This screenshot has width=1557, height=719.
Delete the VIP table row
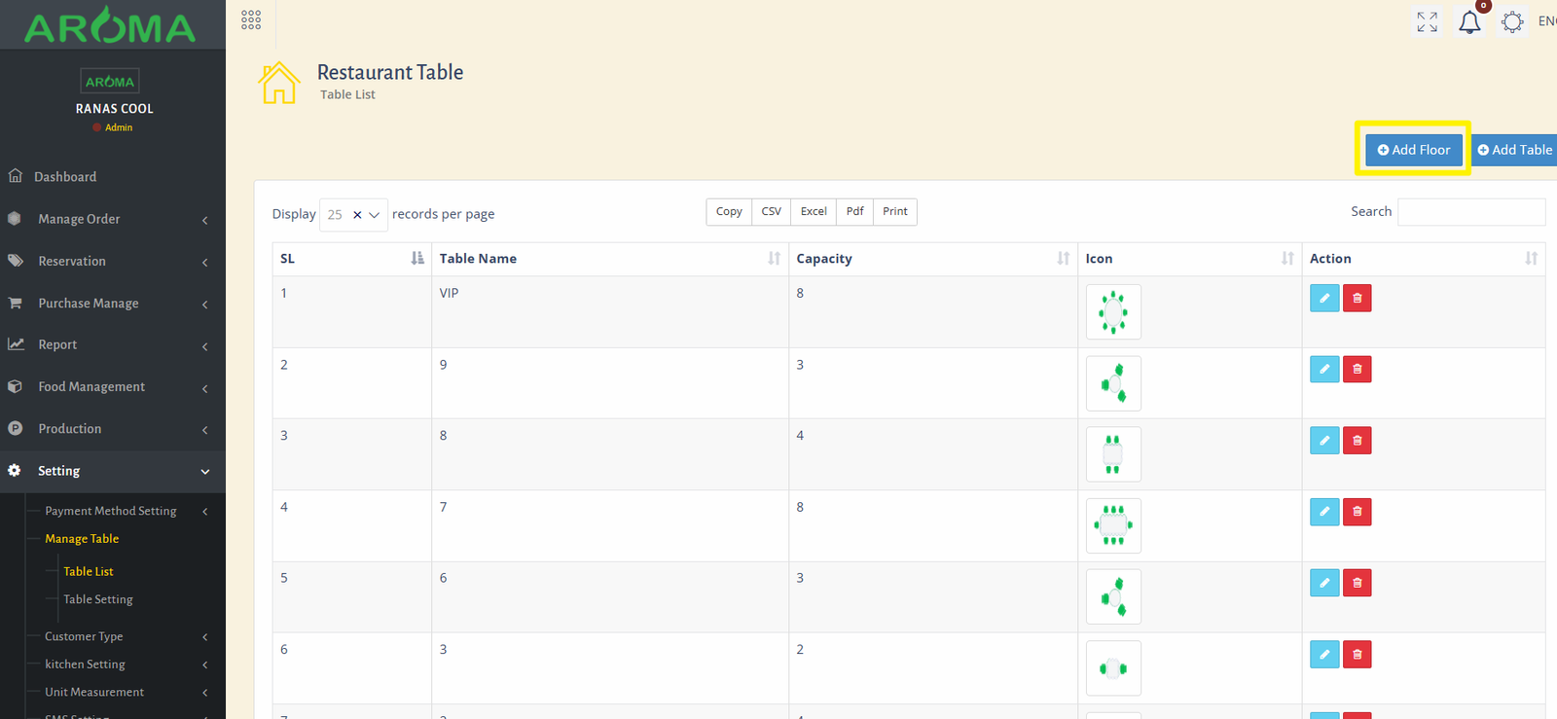(1357, 299)
